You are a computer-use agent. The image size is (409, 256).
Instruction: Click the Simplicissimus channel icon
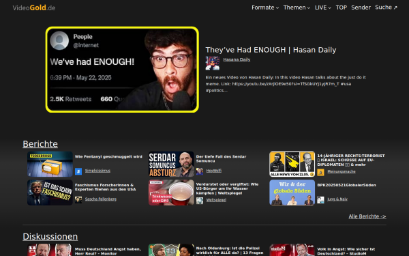click(78, 171)
